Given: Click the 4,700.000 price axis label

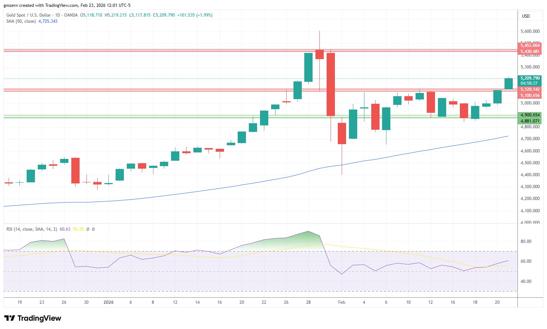Looking at the screenshot, I should pos(530,139).
